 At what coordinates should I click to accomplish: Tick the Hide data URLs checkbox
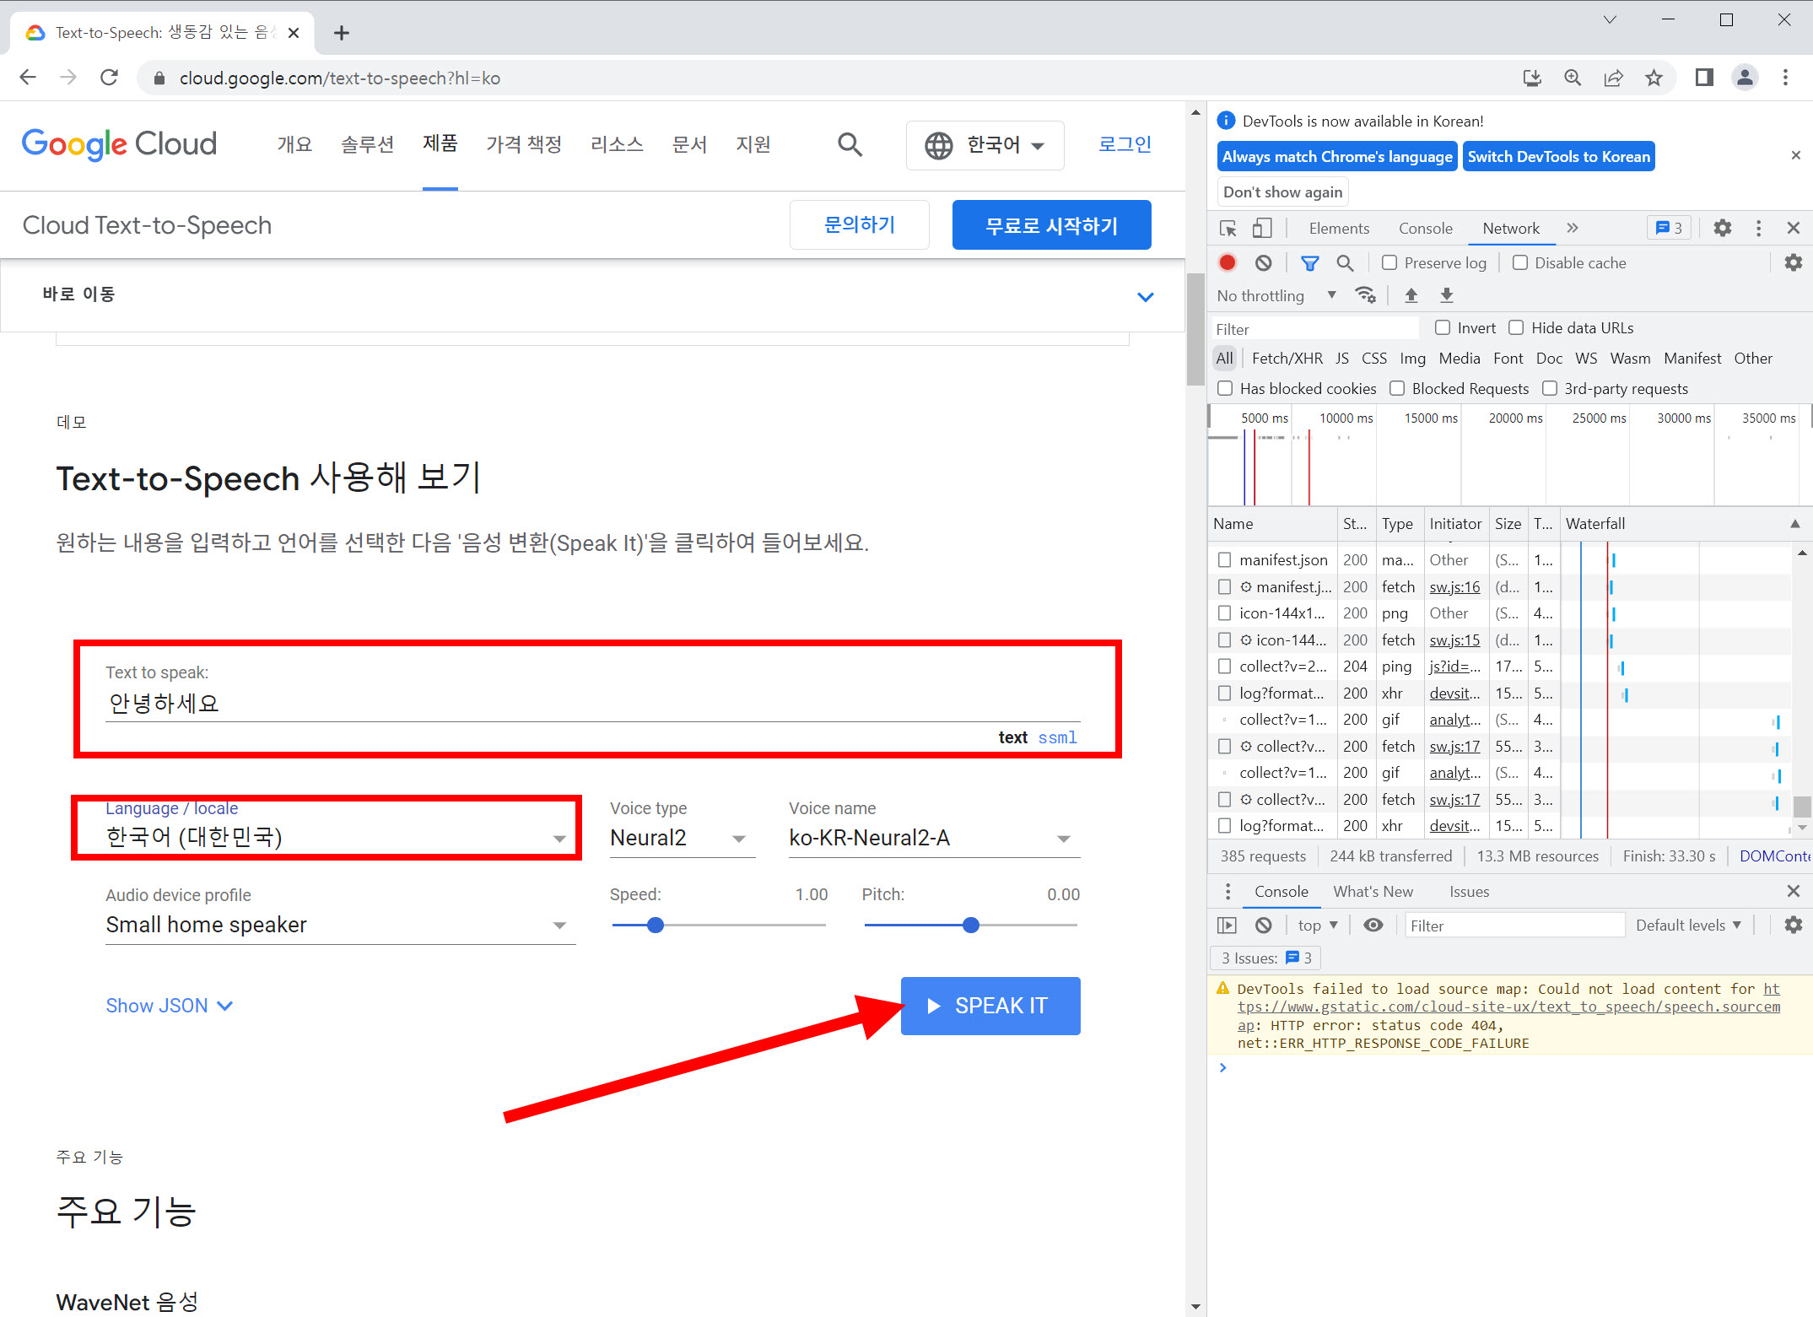click(1516, 327)
